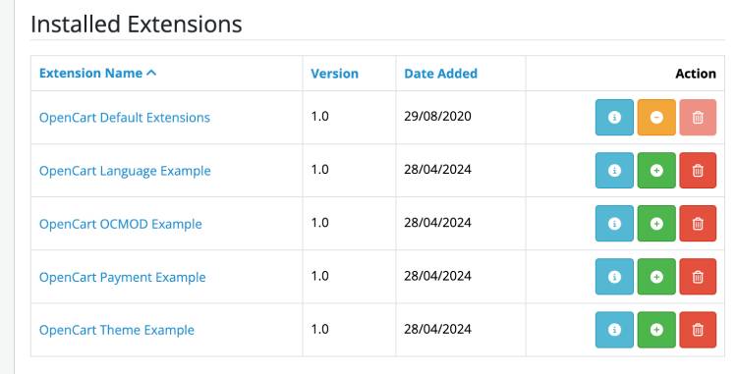Open the OpenCart Language Example link

point(125,171)
